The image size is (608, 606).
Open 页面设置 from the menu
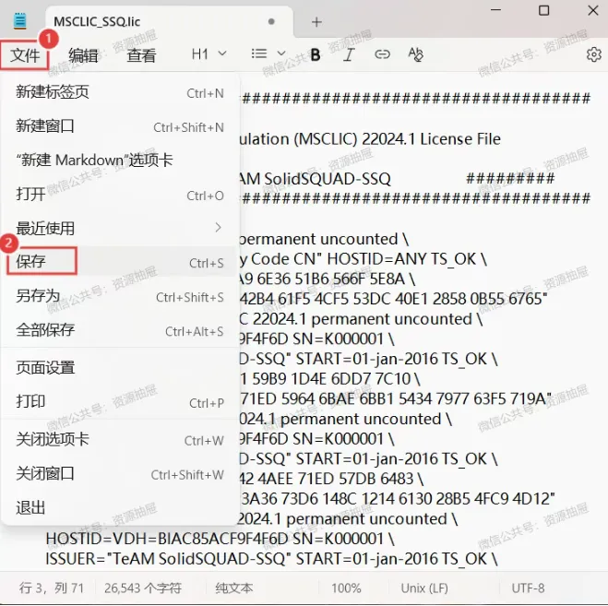click(119, 367)
